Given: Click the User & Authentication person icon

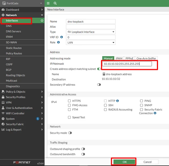Looking at the screenshot, I should (3, 108).
